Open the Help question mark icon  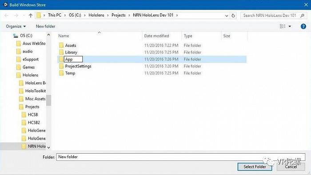point(303,26)
